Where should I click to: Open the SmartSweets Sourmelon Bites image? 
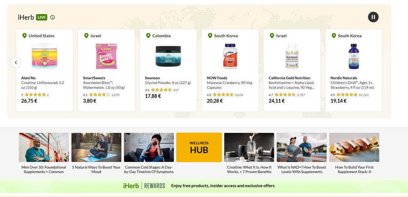[106, 56]
